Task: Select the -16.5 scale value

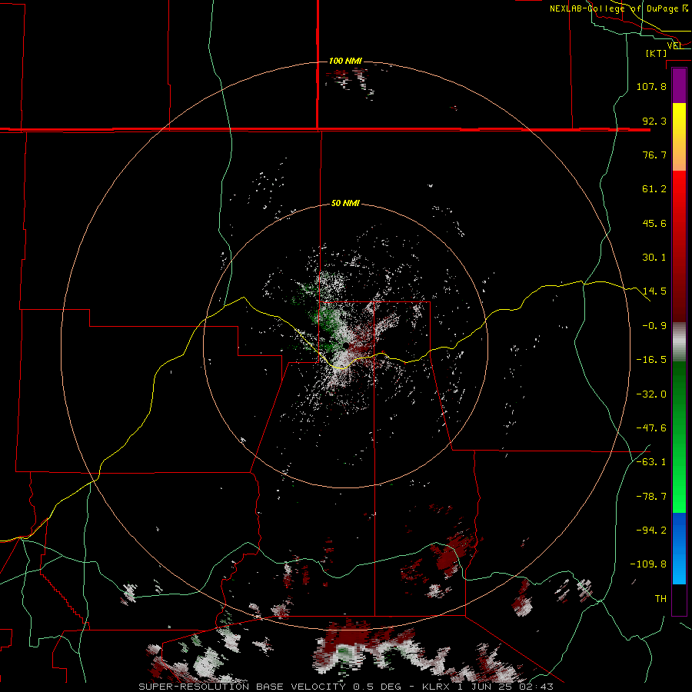Action: pos(651,360)
